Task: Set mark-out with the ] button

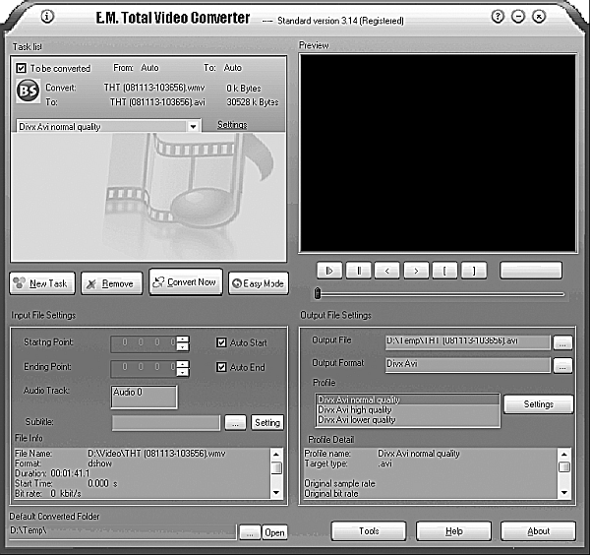Action: [474, 271]
